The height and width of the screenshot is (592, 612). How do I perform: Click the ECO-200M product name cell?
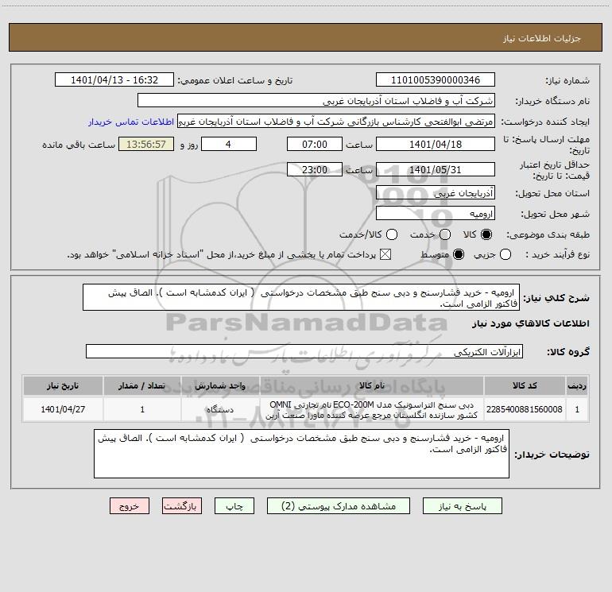pyautogui.click(x=372, y=409)
